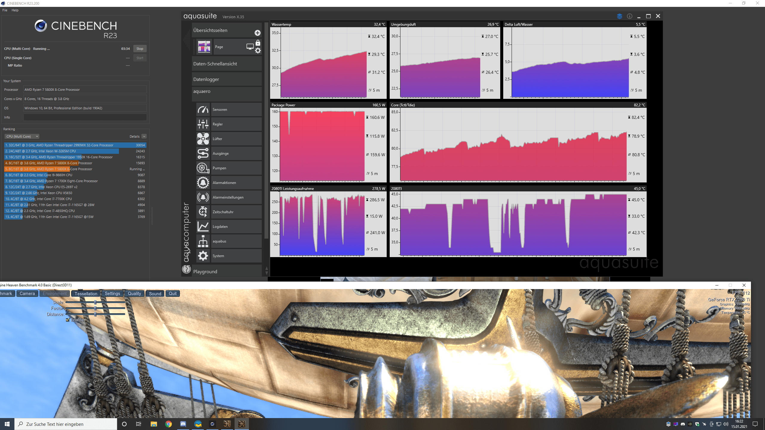Screen dimensions: 765x430
Task: Open Discord from the taskbar
Action: pyautogui.click(x=183, y=424)
